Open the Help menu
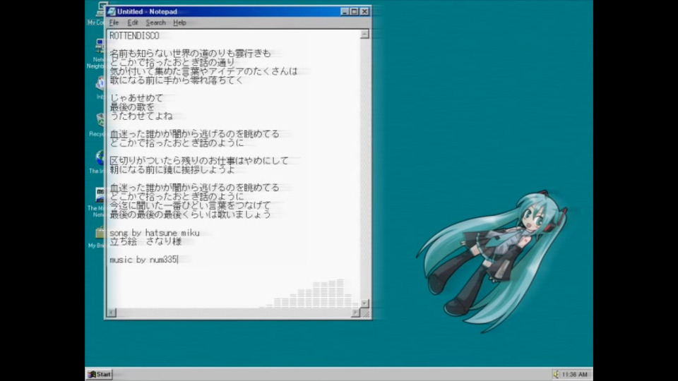The height and width of the screenshot is (381, 678). point(179,23)
